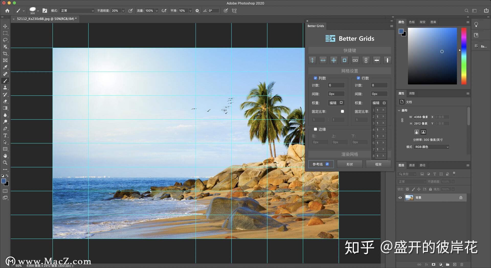The width and height of the screenshot is (491, 268).
Task: Switch to the 色板 tab
Action: [412, 22]
